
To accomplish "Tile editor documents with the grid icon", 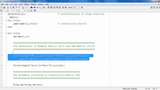I will coord(151,7).
